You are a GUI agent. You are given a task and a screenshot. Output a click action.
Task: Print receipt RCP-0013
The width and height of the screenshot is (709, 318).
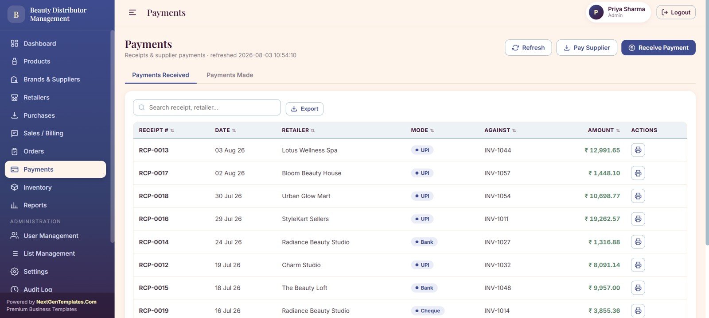pyautogui.click(x=638, y=150)
